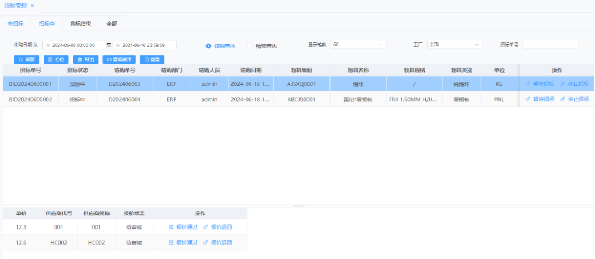This screenshot has height=259, width=595.
Task: Switch to the 竞标结束 tab
Action: [80, 24]
